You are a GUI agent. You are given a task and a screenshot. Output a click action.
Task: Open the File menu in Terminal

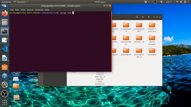click(12, 10)
